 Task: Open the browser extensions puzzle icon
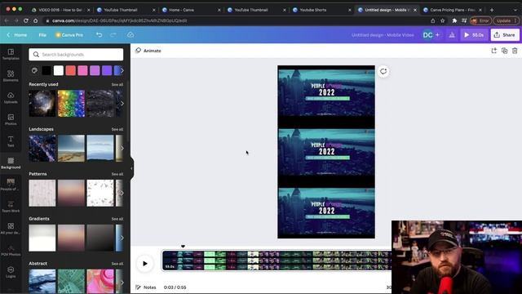(x=454, y=20)
